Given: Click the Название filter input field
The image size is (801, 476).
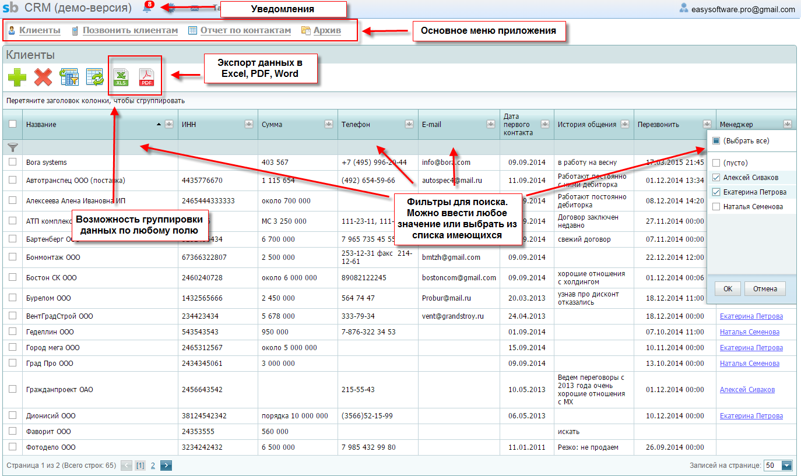Looking at the screenshot, I should tap(99, 147).
